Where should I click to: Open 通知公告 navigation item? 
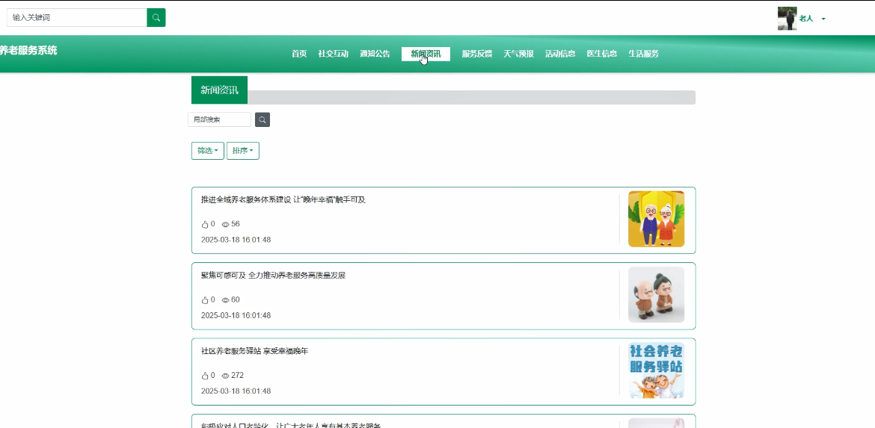click(375, 54)
